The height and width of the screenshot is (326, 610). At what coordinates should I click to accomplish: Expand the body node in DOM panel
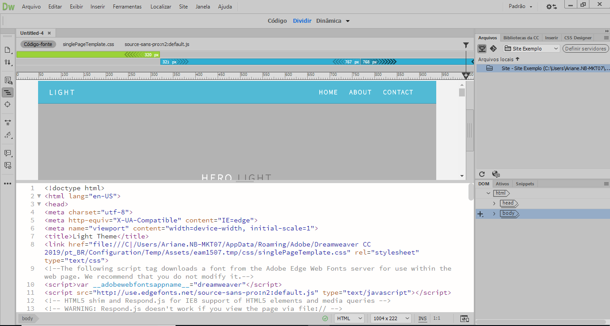(494, 214)
